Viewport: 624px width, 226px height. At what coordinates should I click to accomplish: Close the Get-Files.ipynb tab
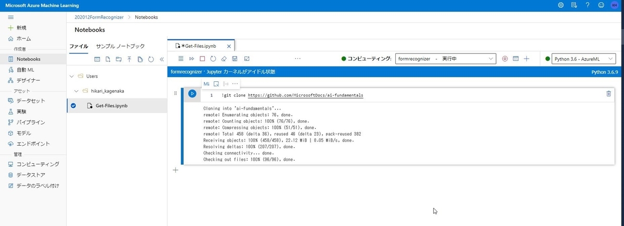coord(229,46)
